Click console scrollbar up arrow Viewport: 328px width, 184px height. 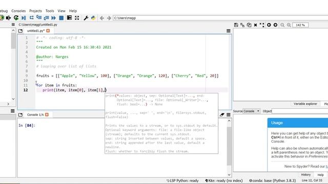point(229,121)
